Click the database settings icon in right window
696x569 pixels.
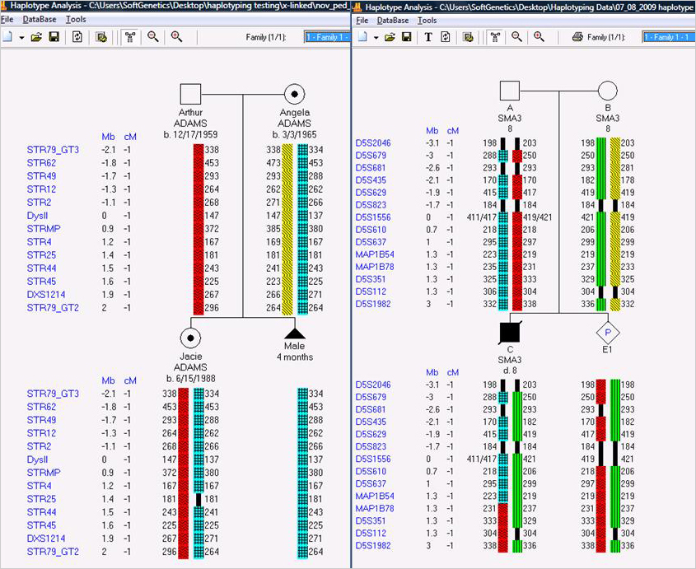pos(468,37)
